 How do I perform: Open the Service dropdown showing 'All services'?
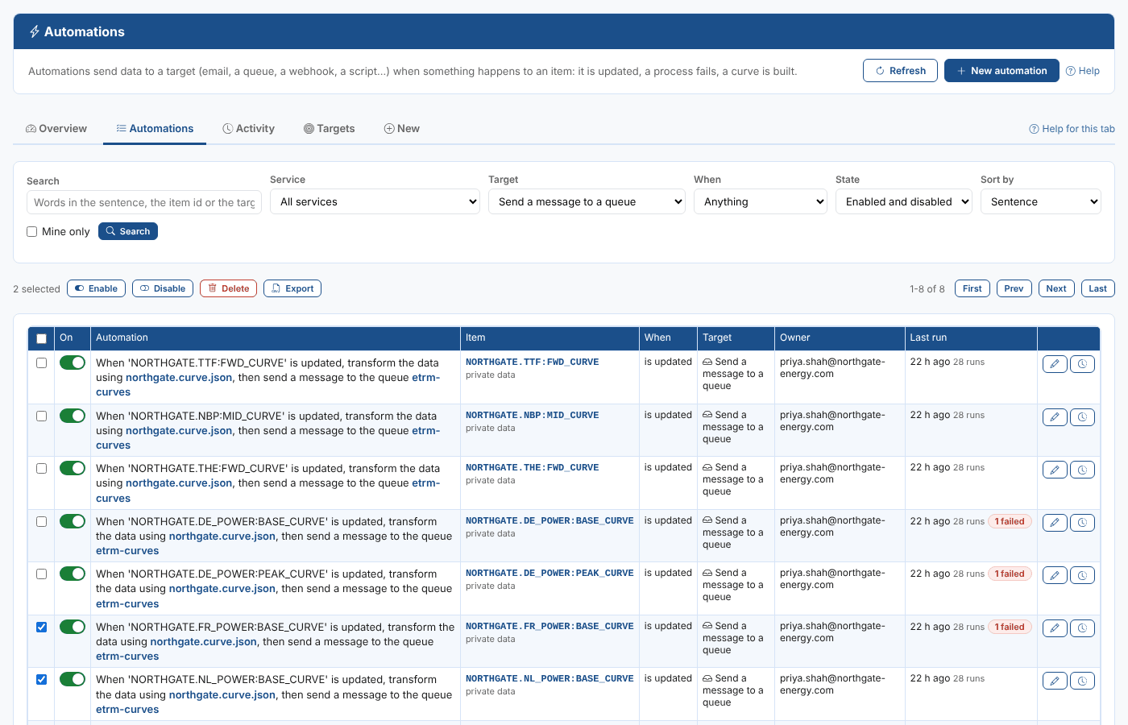[x=375, y=202]
